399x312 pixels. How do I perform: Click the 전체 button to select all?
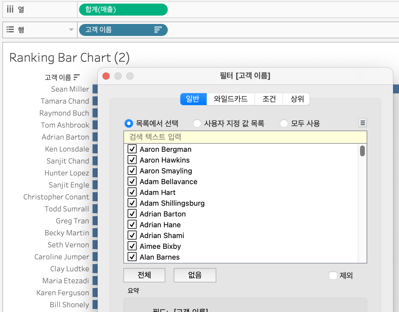pos(144,275)
